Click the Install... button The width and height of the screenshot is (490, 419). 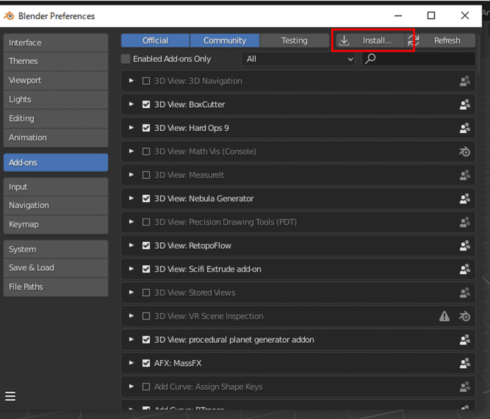pyautogui.click(x=372, y=41)
